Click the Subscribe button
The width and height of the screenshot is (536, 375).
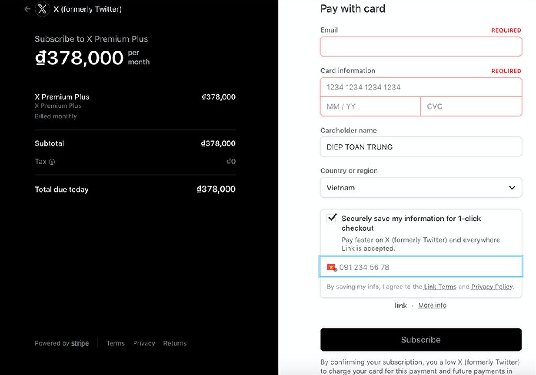[x=421, y=340]
